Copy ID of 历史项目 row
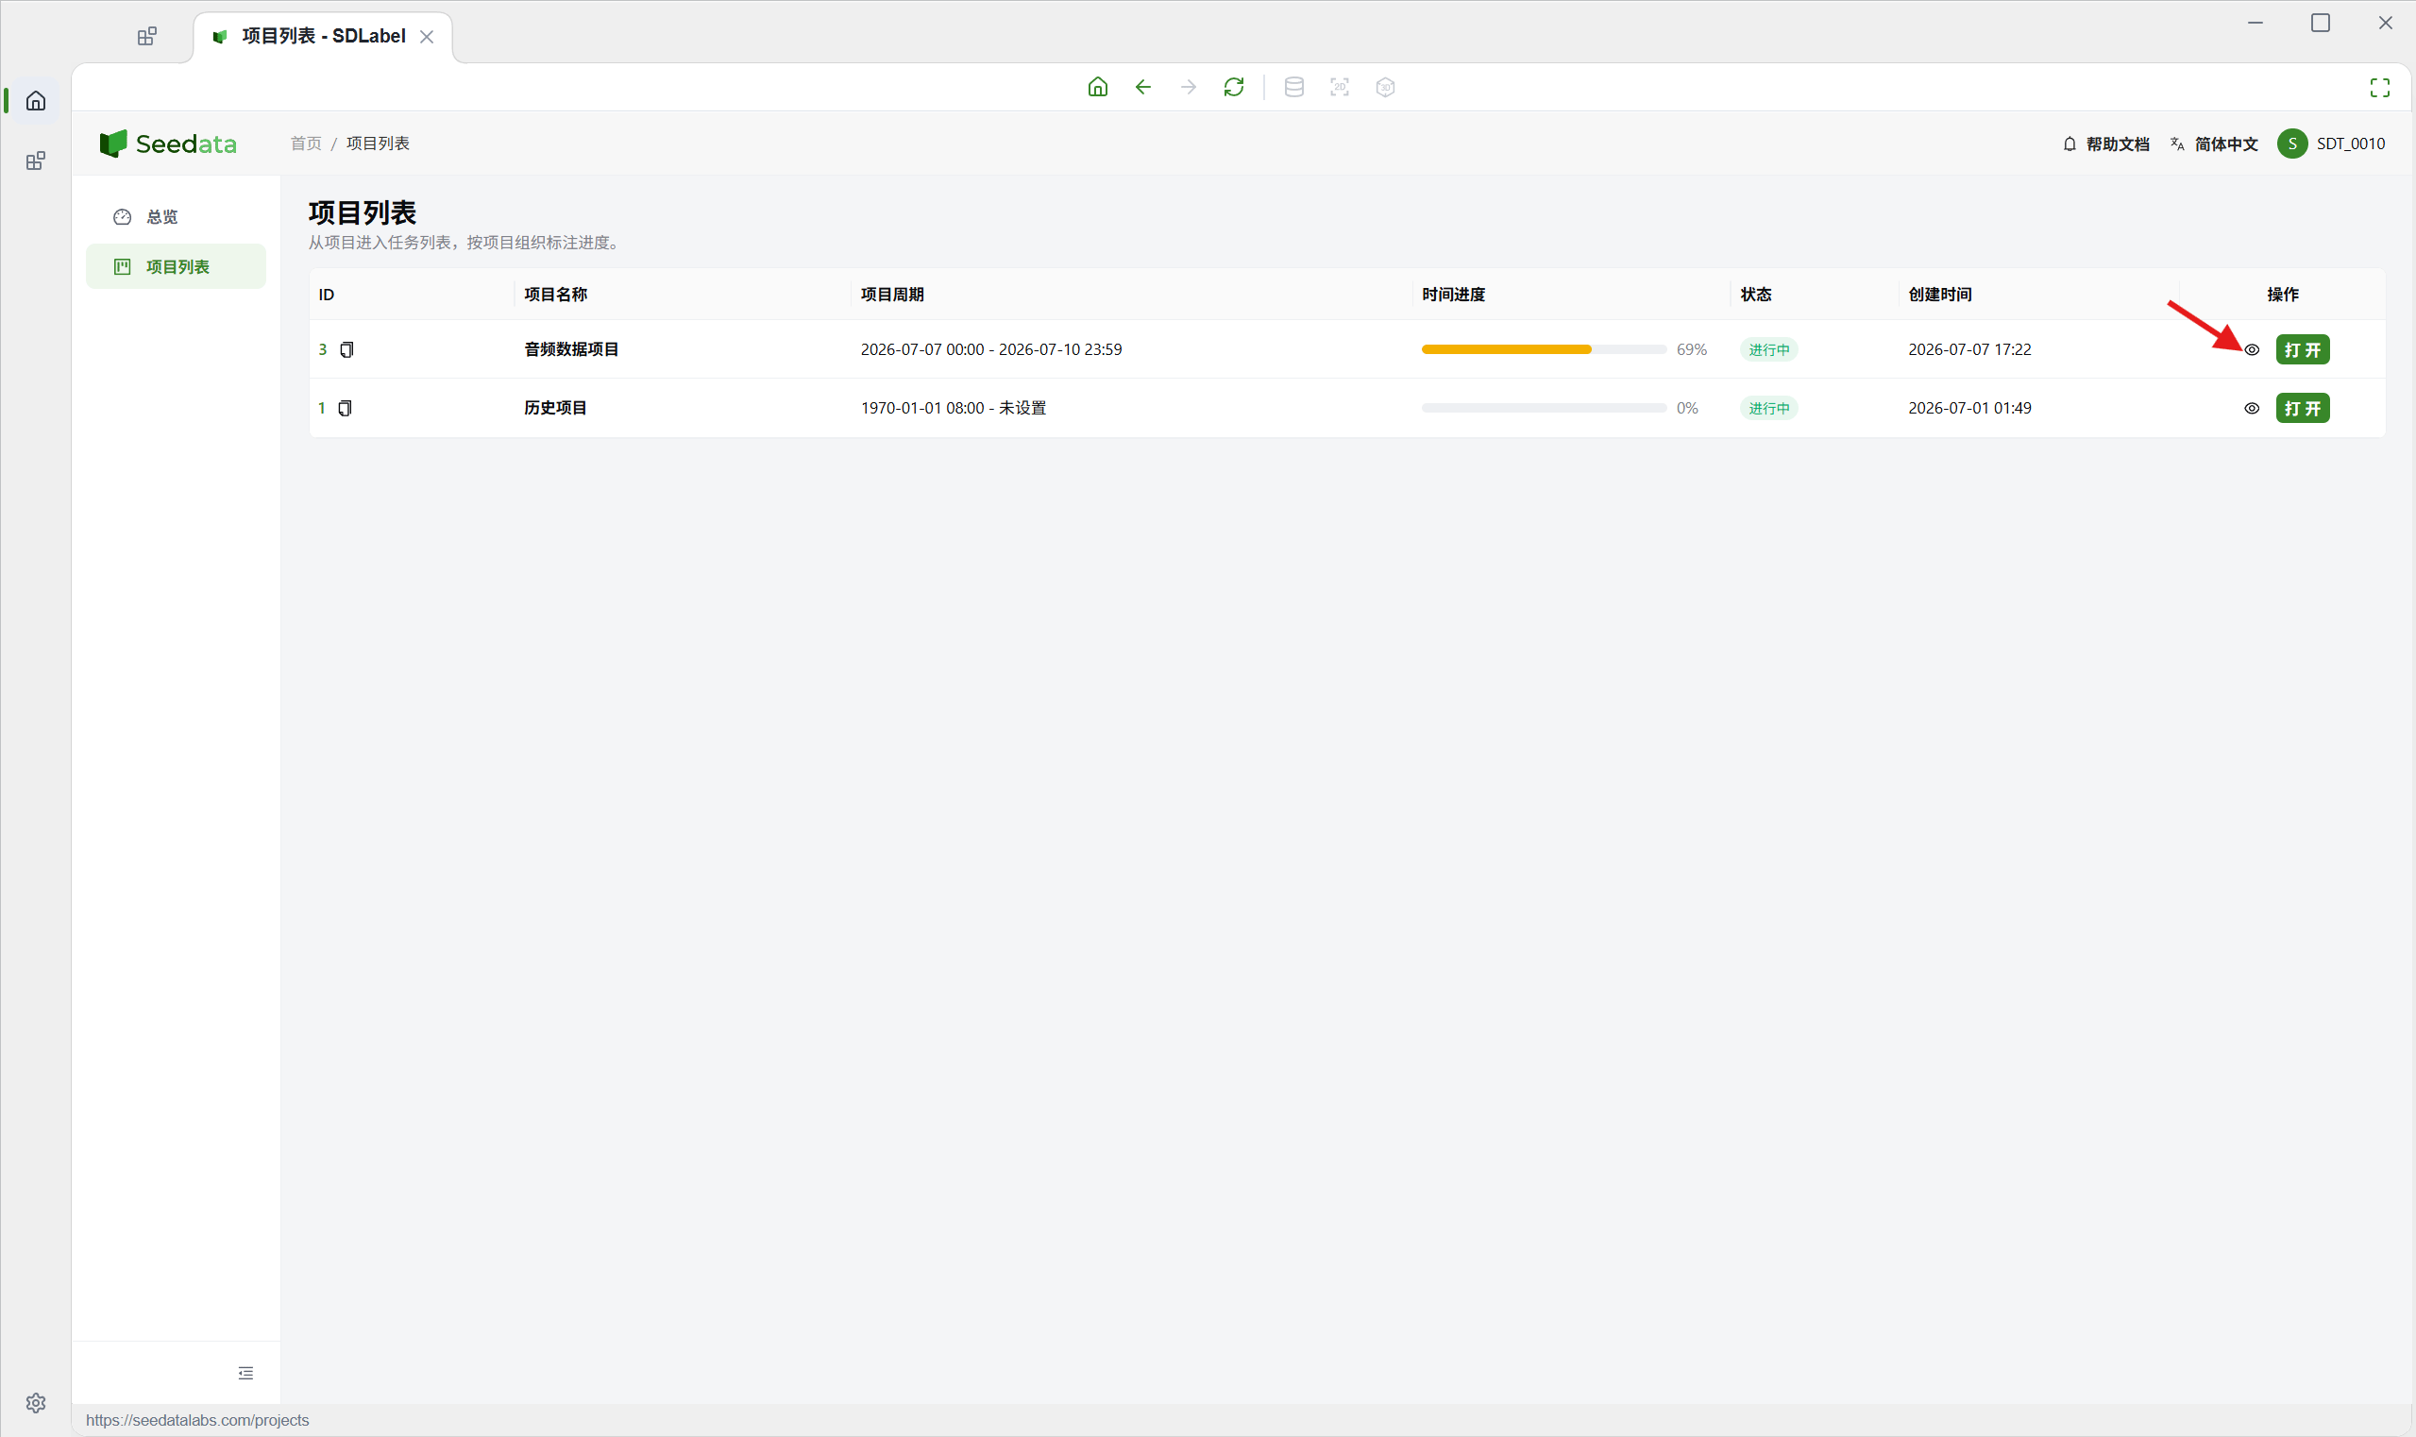The width and height of the screenshot is (2416, 1437). point(345,409)
